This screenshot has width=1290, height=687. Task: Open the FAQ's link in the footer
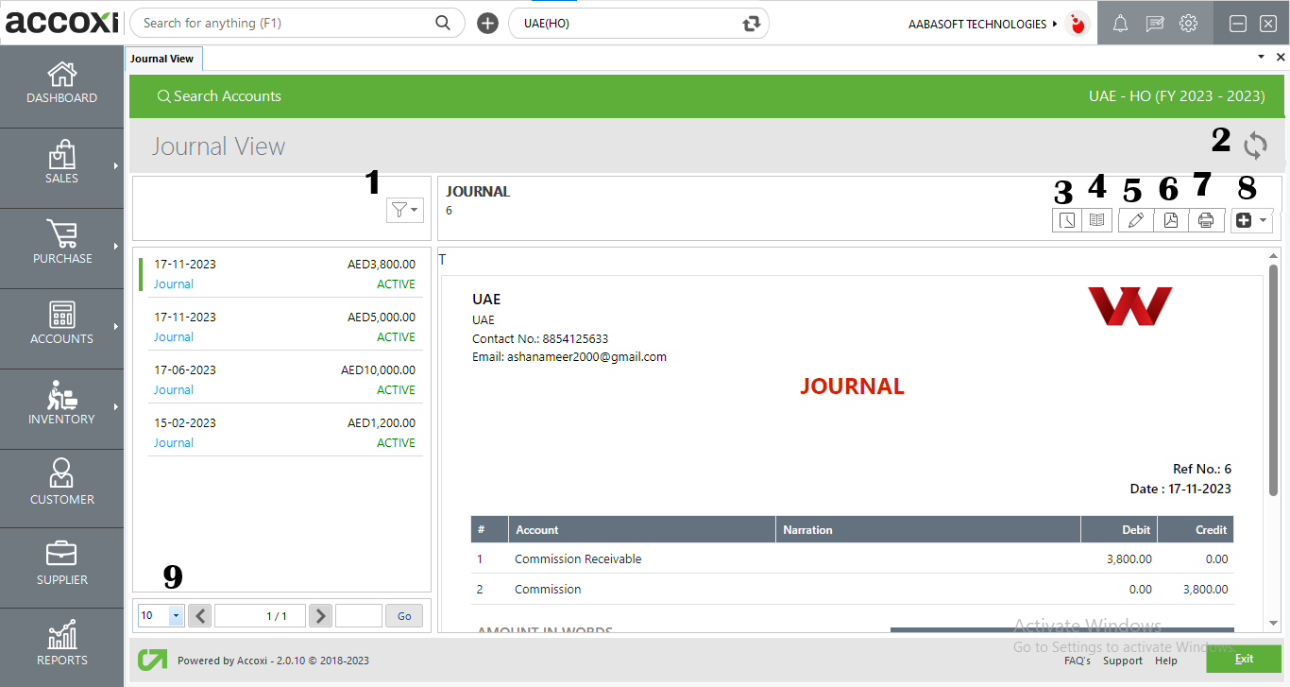[x=1078, y=661]
